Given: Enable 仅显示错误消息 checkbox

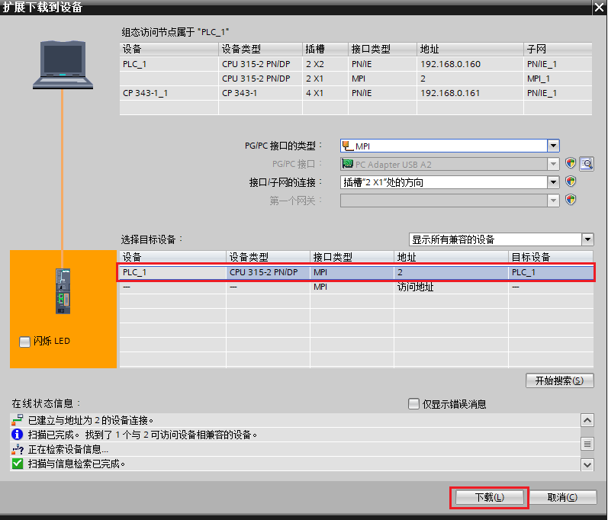Looking at the screenshot, I should click(413, 404).
